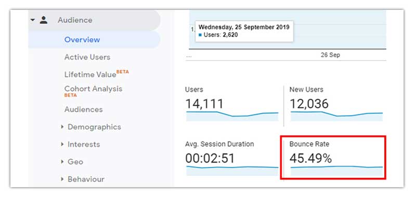Screen dimensions: 414x197
Task: Open the Active Users report
Action: (87, 57)
